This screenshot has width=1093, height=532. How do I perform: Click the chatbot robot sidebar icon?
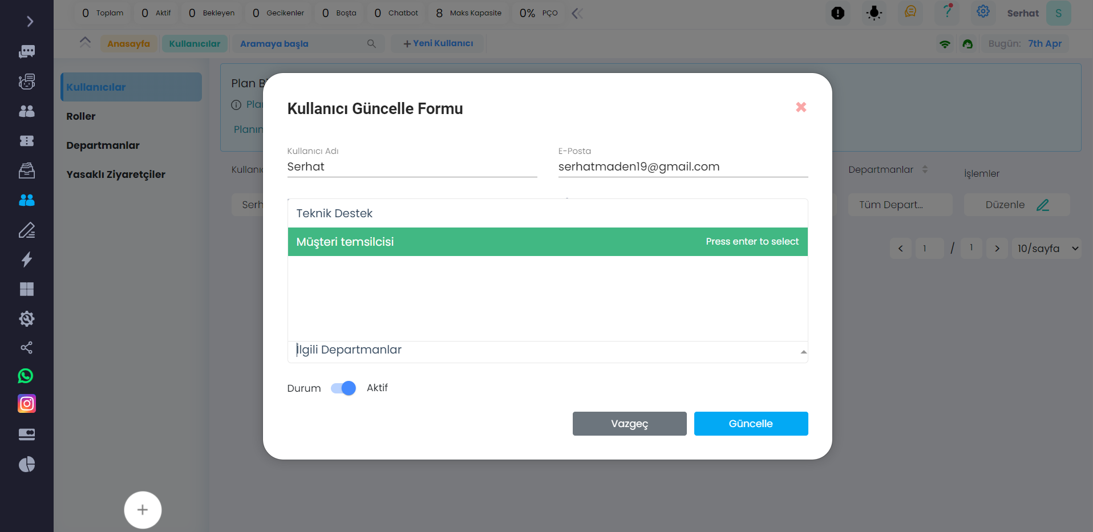(27, 82)
